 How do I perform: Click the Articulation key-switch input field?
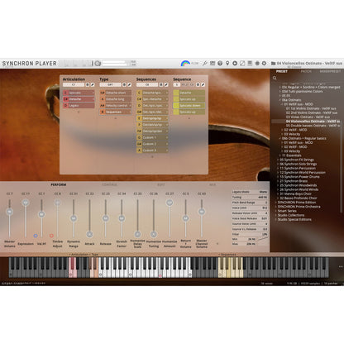click(74, 84)
